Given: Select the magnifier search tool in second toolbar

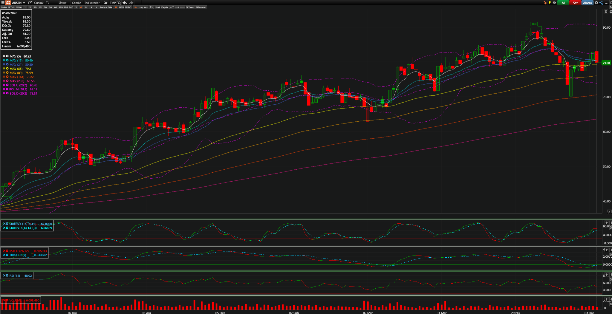Looking at the screenshot, I should pyautogui.click(x=152, y=7).
